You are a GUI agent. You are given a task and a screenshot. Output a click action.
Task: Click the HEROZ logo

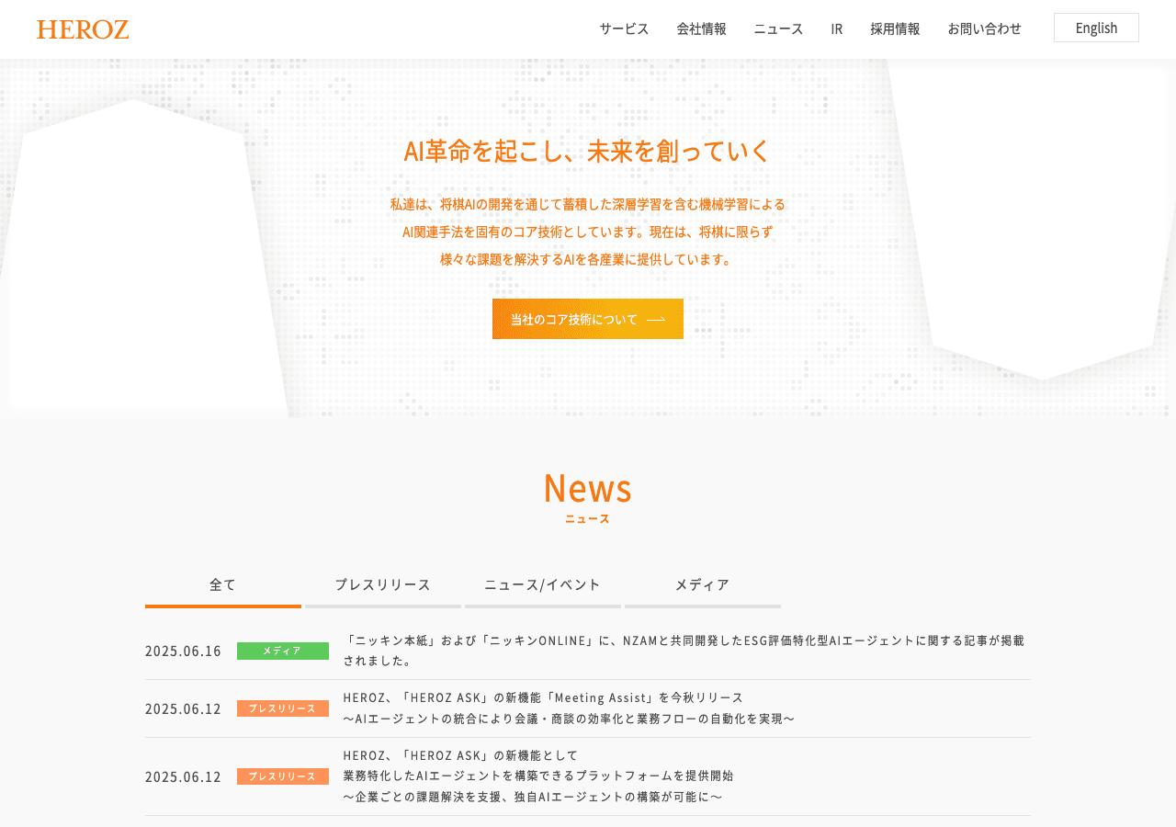click(x=83, y=29)
